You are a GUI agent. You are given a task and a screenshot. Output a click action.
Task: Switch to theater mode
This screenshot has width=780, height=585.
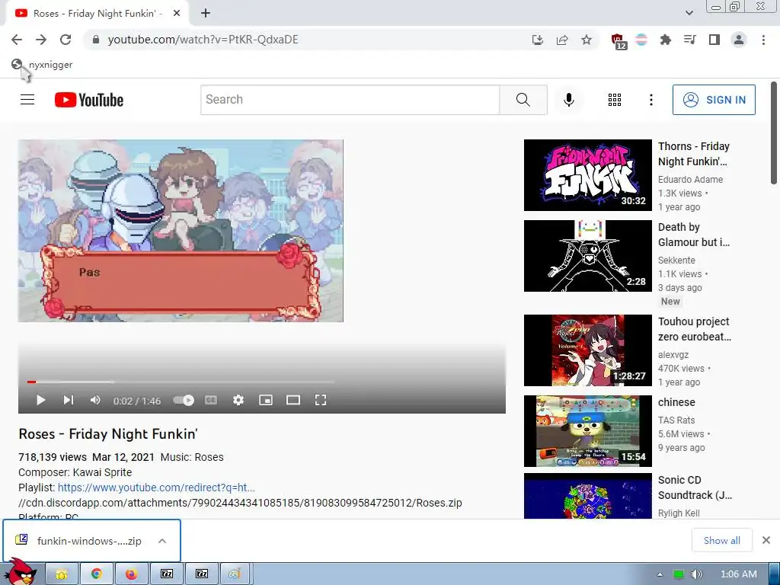pyautogui.click(x=293, y=400)
